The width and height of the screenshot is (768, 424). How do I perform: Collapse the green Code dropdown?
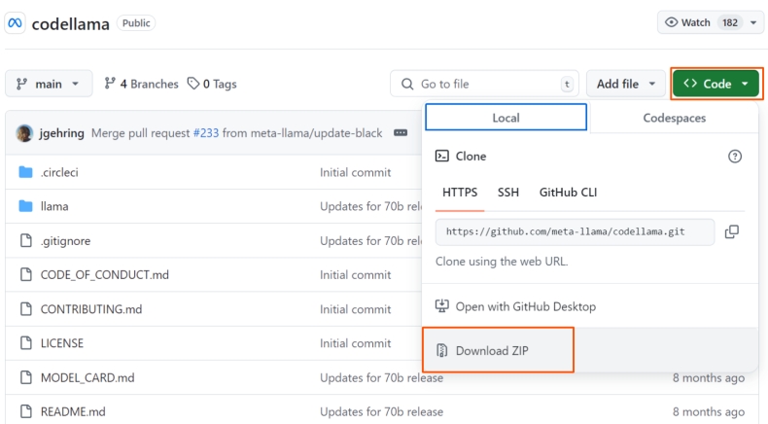pyautogui.click(x=716, y=84)
